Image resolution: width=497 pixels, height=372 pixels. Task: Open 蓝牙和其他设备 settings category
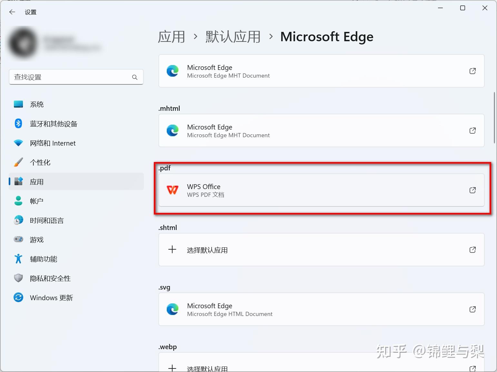(x=76, y=124)
